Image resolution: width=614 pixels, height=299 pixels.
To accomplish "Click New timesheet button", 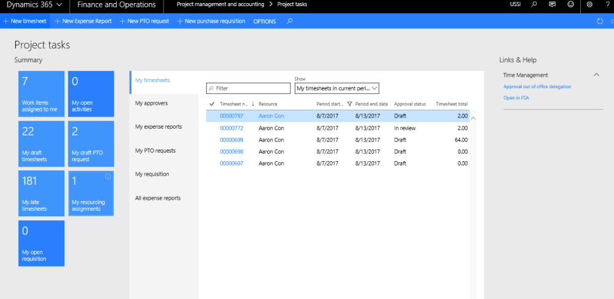I will (25, 21).
